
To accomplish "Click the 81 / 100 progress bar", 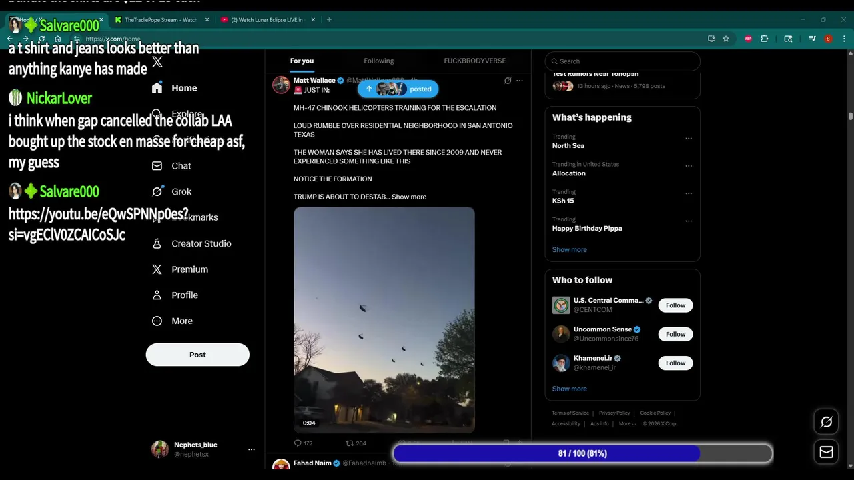I will (582, 453).
